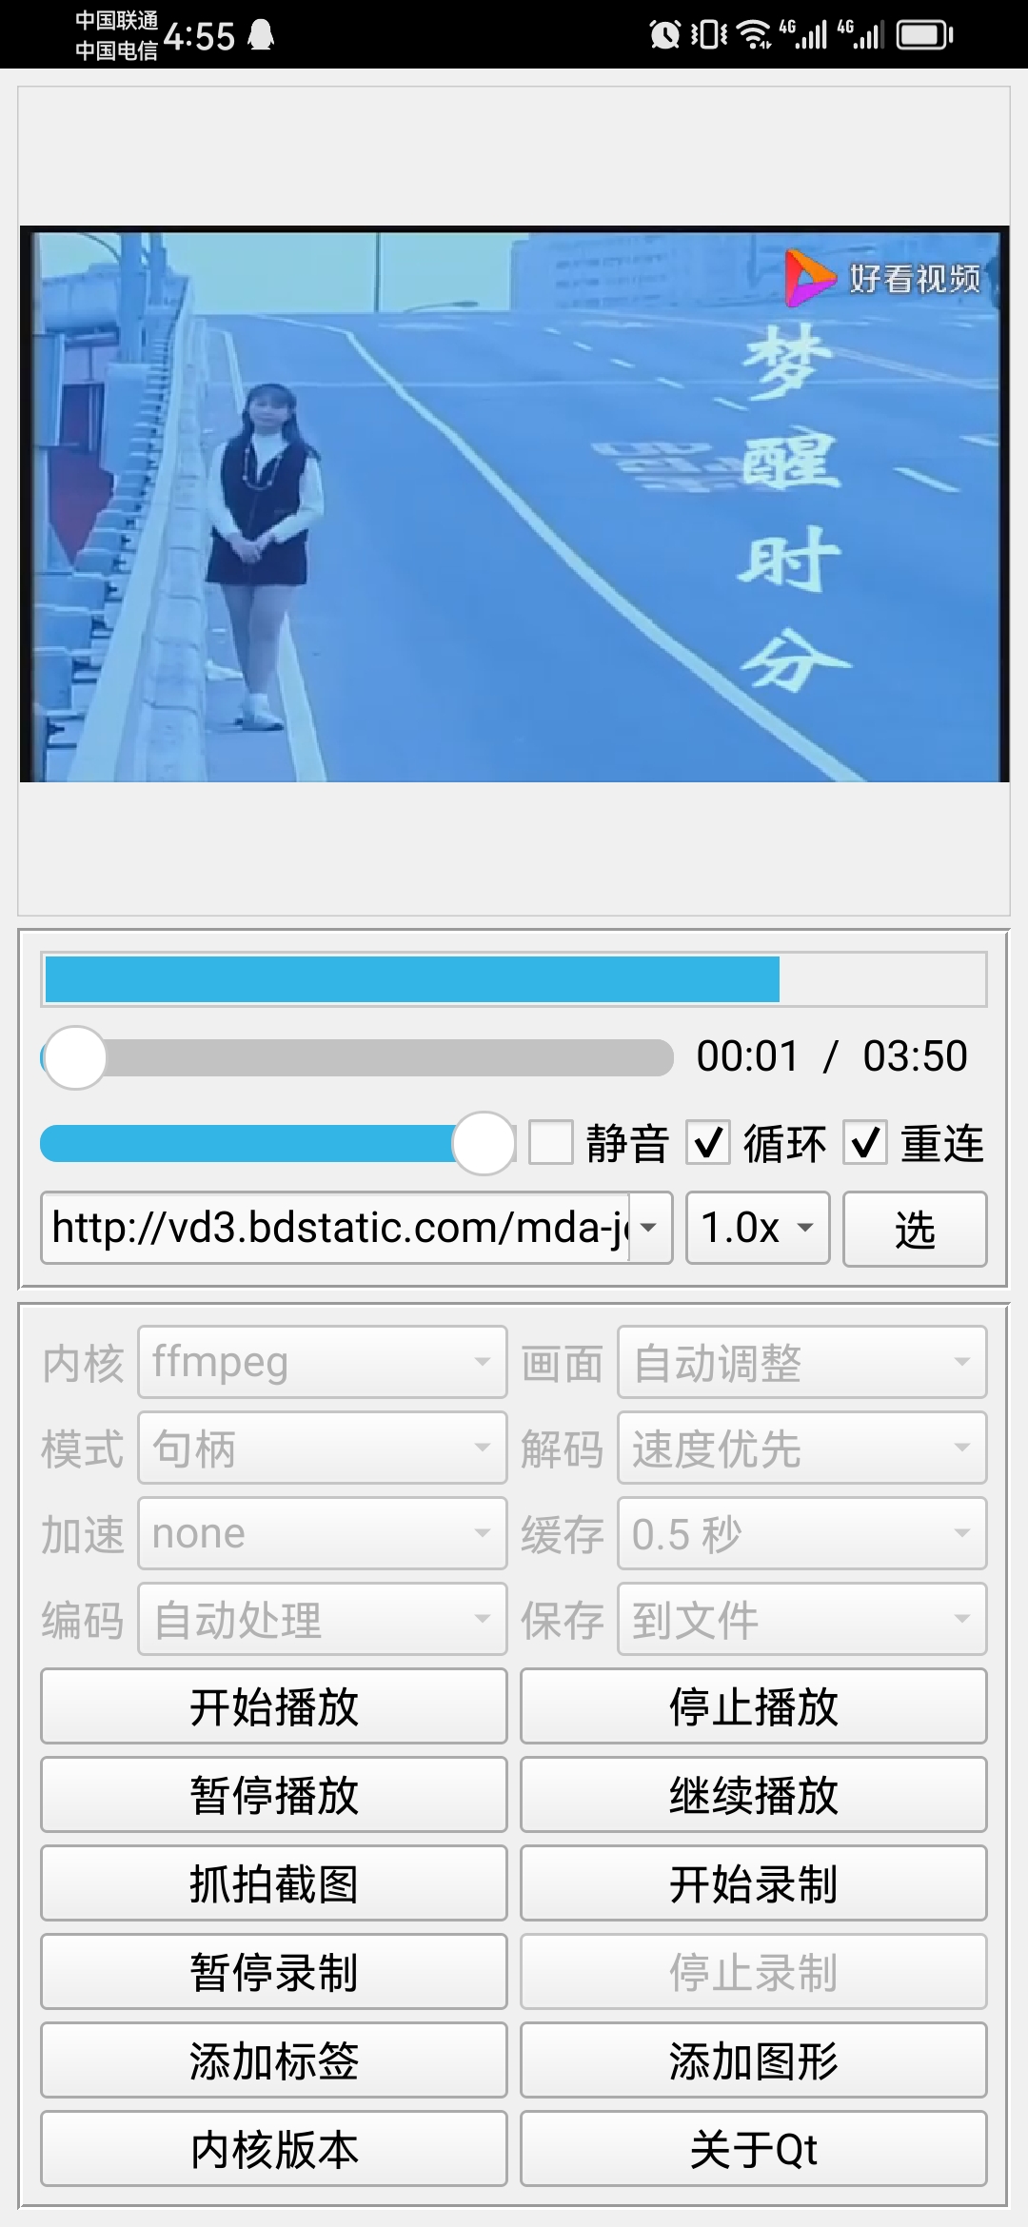Take a snapshot with 抓拍截图
This screenshot has height=2227, width=1028.
coord(274,1883)
